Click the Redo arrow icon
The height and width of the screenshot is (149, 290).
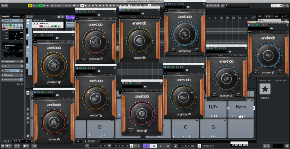[6, 6]
